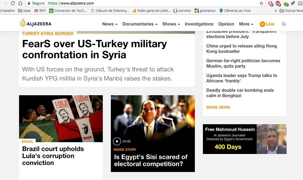The image size is (303, 180).
Task: Expand the Documentaries dropdown menu
Action: (x=140, y=24)
